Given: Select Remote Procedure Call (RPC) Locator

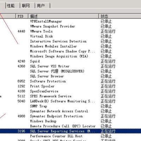Looking at the screenshot, I should [70, 126].
